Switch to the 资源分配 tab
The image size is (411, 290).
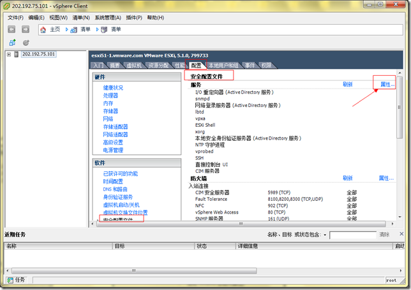[158, 66]
